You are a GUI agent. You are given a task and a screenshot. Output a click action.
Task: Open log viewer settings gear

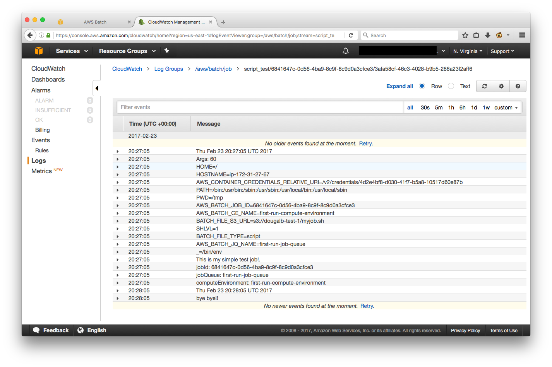pyautogui.click(x=501, y=86)
